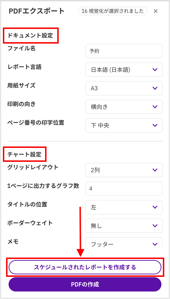Click the 1ページに出力するグラフ数 input field
Image resolution: width=170 pixels, height=299 pixels.
[124, 189]
